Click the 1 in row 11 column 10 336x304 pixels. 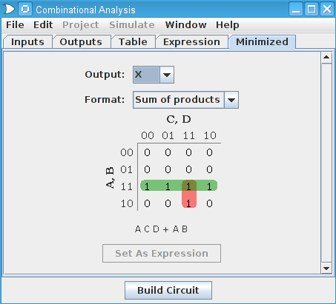click(209, 186)
